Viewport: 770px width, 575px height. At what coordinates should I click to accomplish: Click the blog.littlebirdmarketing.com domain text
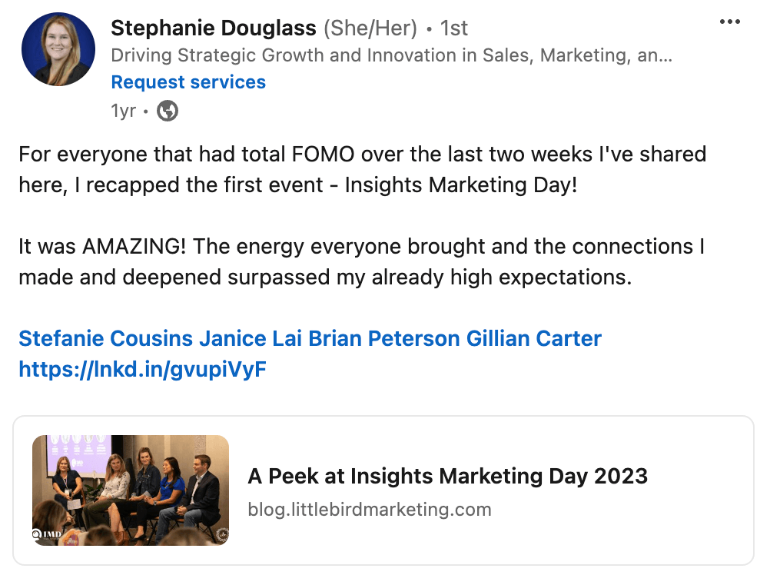click(369, 510)
